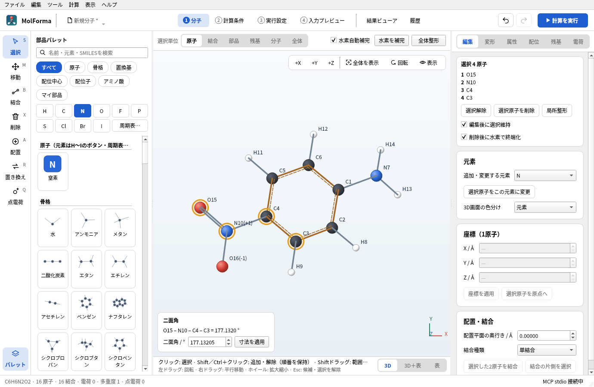Click the 回転 rotate view button

[x=399, y=63]
